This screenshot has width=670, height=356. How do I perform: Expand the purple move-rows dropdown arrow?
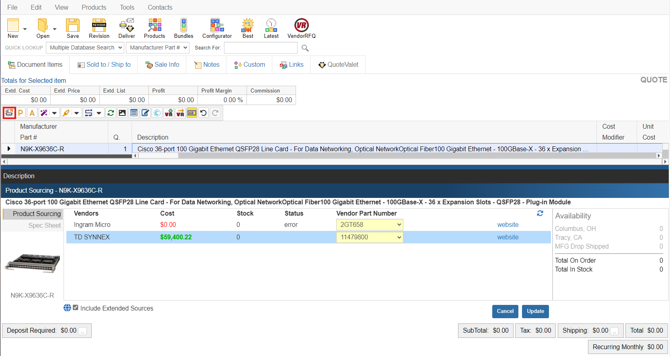pos(99,113)
